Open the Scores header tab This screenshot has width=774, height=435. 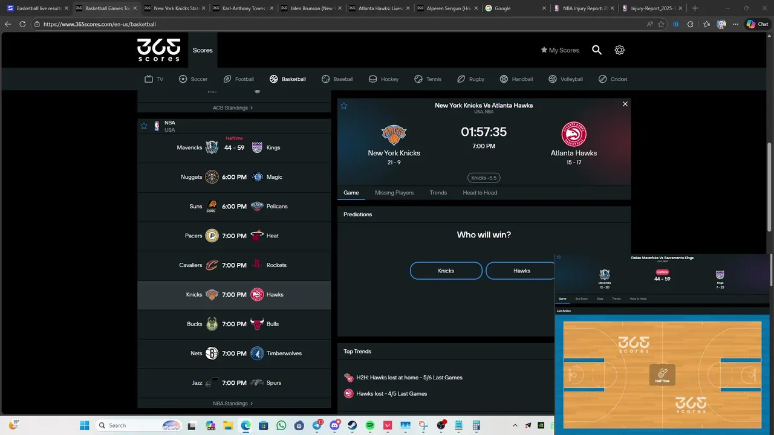(203, 50)
